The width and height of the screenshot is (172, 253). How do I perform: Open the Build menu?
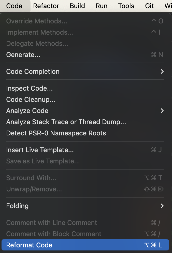tap(77, 6)
